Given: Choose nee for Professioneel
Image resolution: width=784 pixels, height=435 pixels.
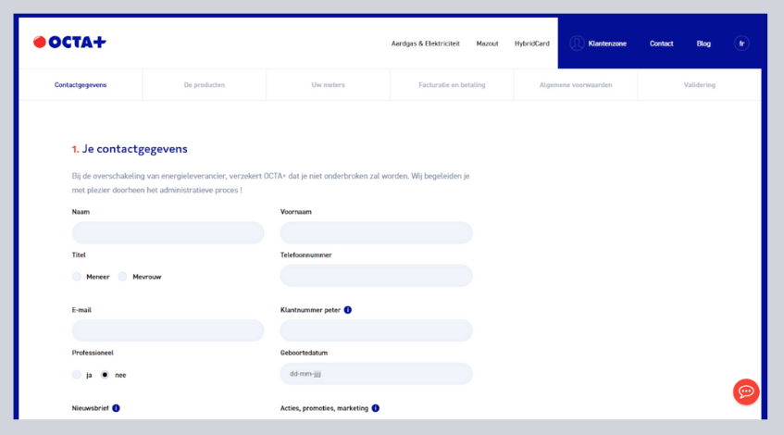Looking at the screenshot, I should (105, 375).
